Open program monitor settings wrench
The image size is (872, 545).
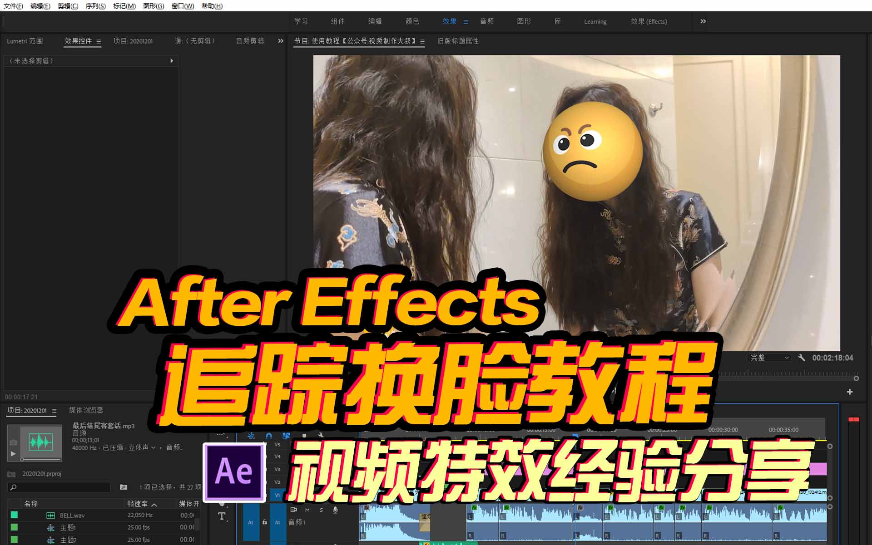click(802, 358)
